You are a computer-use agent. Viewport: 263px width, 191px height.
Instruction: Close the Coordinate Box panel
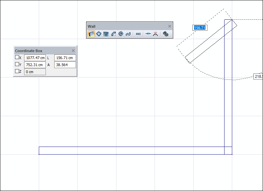click(x=73, y=50)
